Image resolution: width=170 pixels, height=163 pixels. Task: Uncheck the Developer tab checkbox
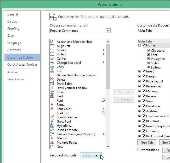click(x=144, y=106)
